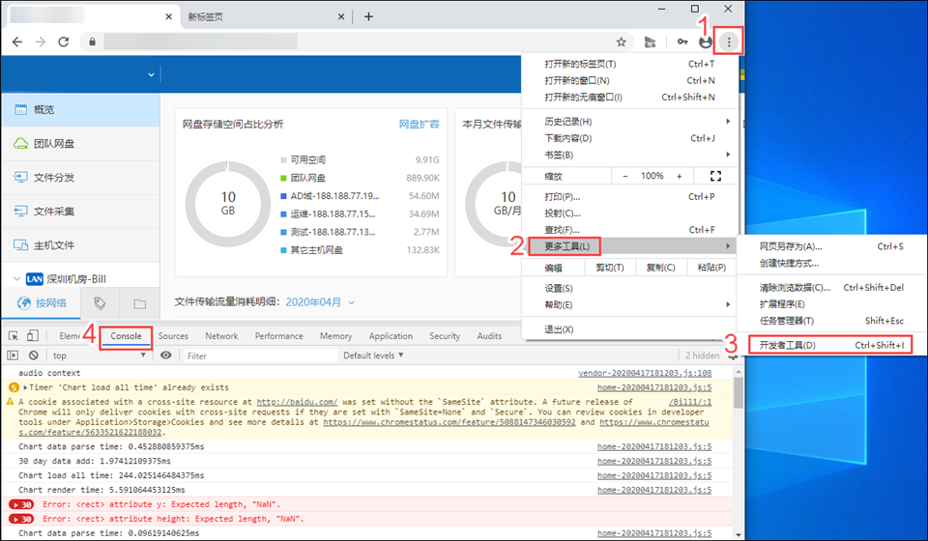Select the 按网络 globe tab
The height and width of the screenshot is (541, 928).
pyautogui.click(x=41, y=303)
